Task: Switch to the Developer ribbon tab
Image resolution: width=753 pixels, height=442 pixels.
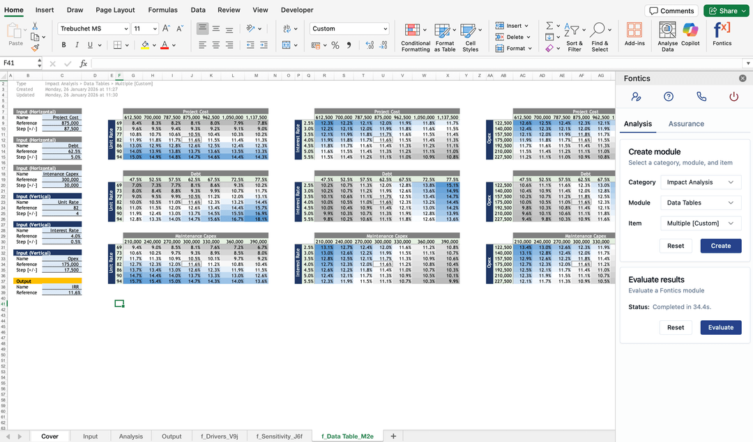Action: pyautogui.click(x=297, y=10)
